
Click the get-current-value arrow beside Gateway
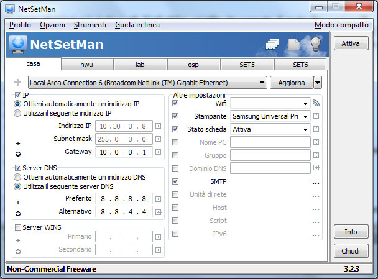(159, 152)
